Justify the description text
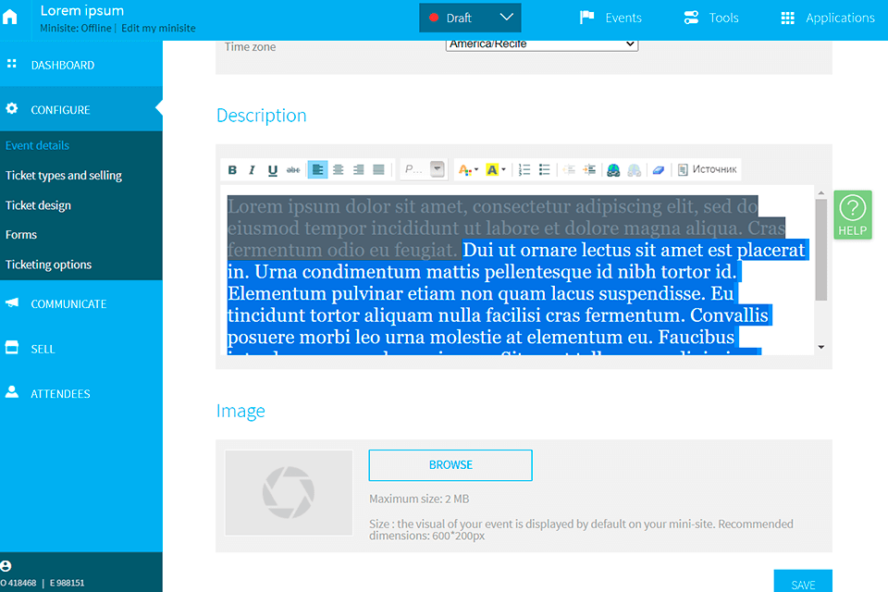The image size is (888, 592). pos(379,169)
